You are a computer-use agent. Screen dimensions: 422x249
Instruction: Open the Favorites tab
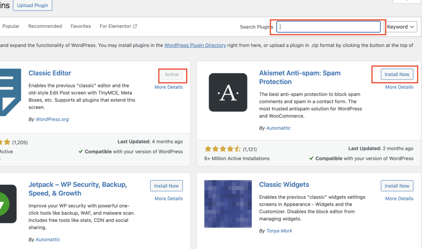coord(81,26)
